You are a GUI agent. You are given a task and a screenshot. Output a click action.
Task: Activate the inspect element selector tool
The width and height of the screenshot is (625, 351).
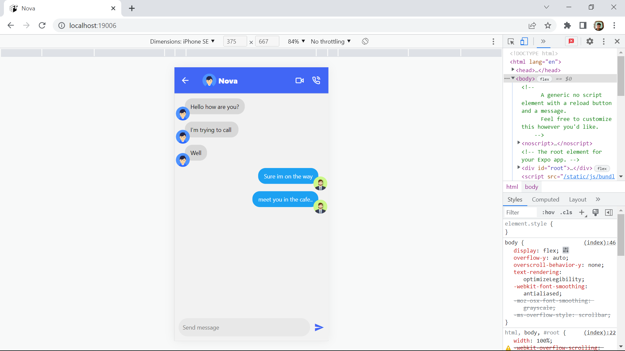[511, 42]
